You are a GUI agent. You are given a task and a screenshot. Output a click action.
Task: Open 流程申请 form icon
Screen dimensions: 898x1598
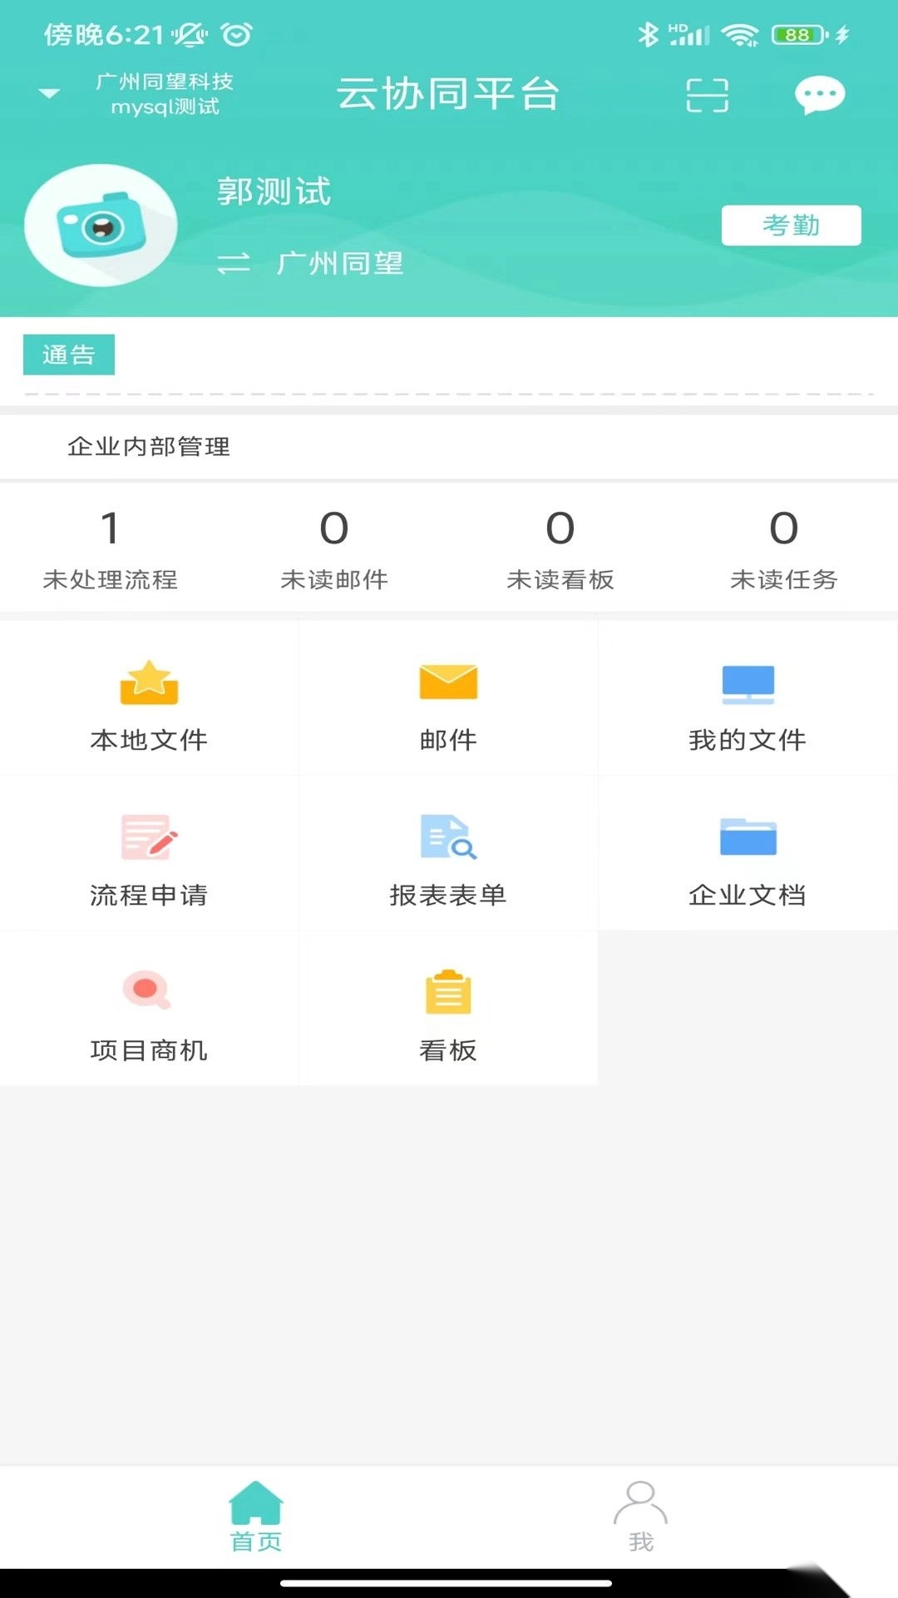[149, 837]
